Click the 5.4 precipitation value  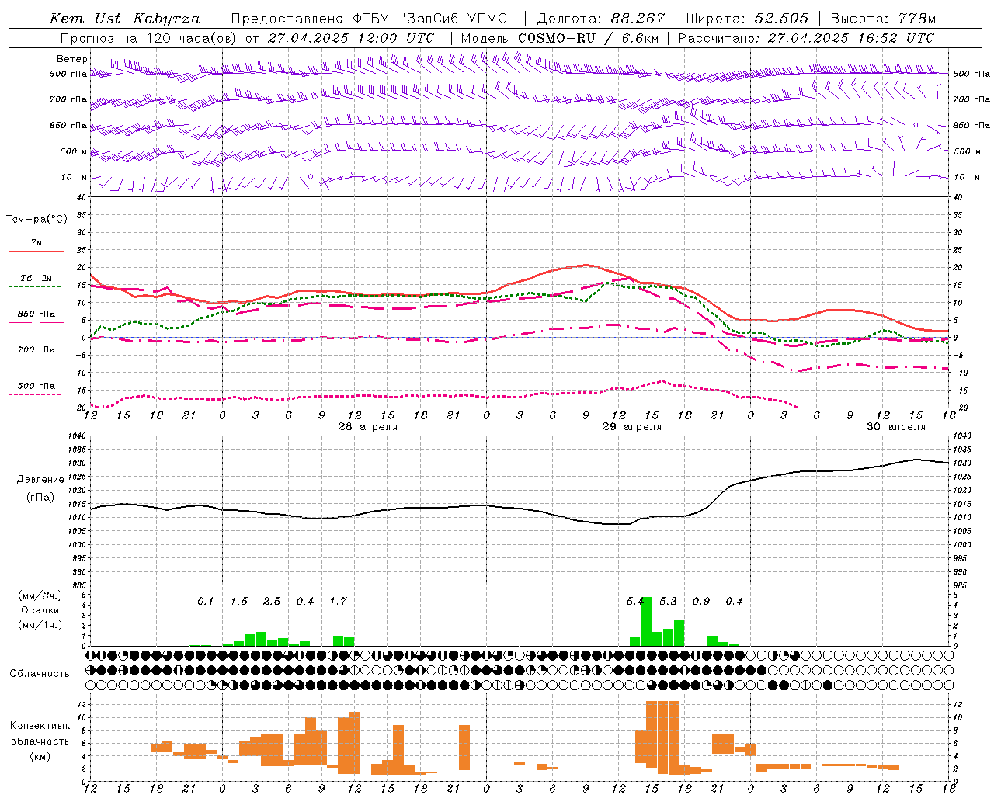pyautogui.click(x=634, y=602)
